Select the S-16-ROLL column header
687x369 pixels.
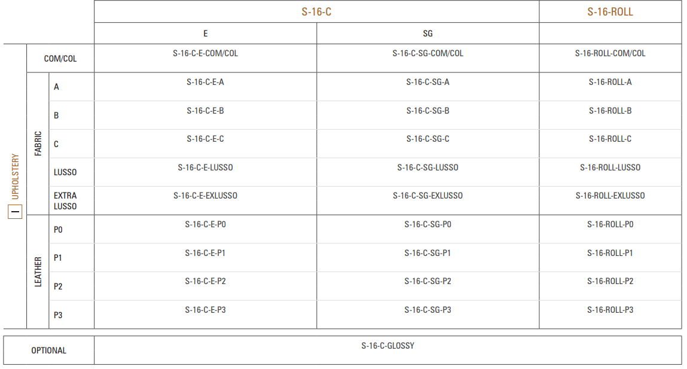pos(610,12)
